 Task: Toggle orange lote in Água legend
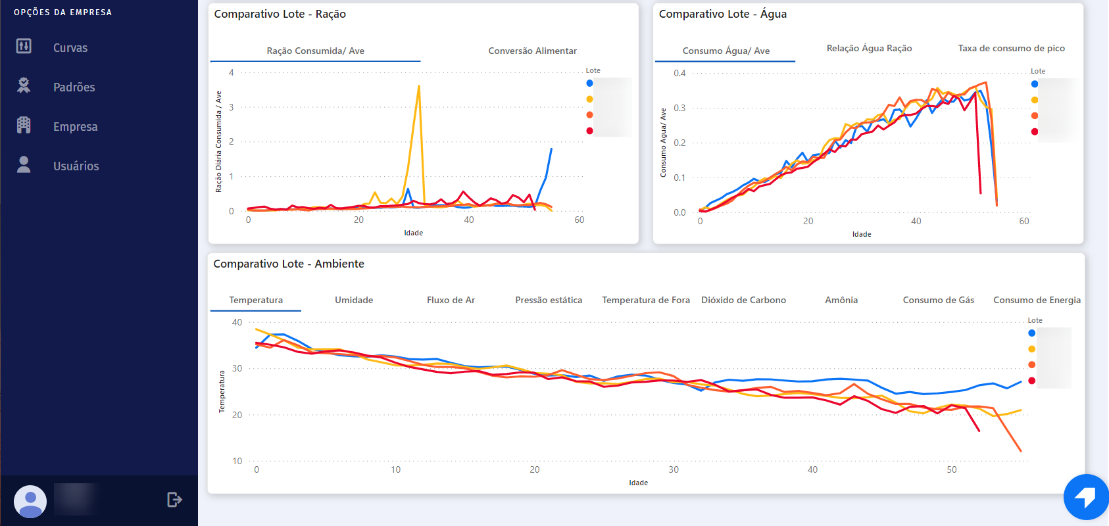(x=1035, y=116)
